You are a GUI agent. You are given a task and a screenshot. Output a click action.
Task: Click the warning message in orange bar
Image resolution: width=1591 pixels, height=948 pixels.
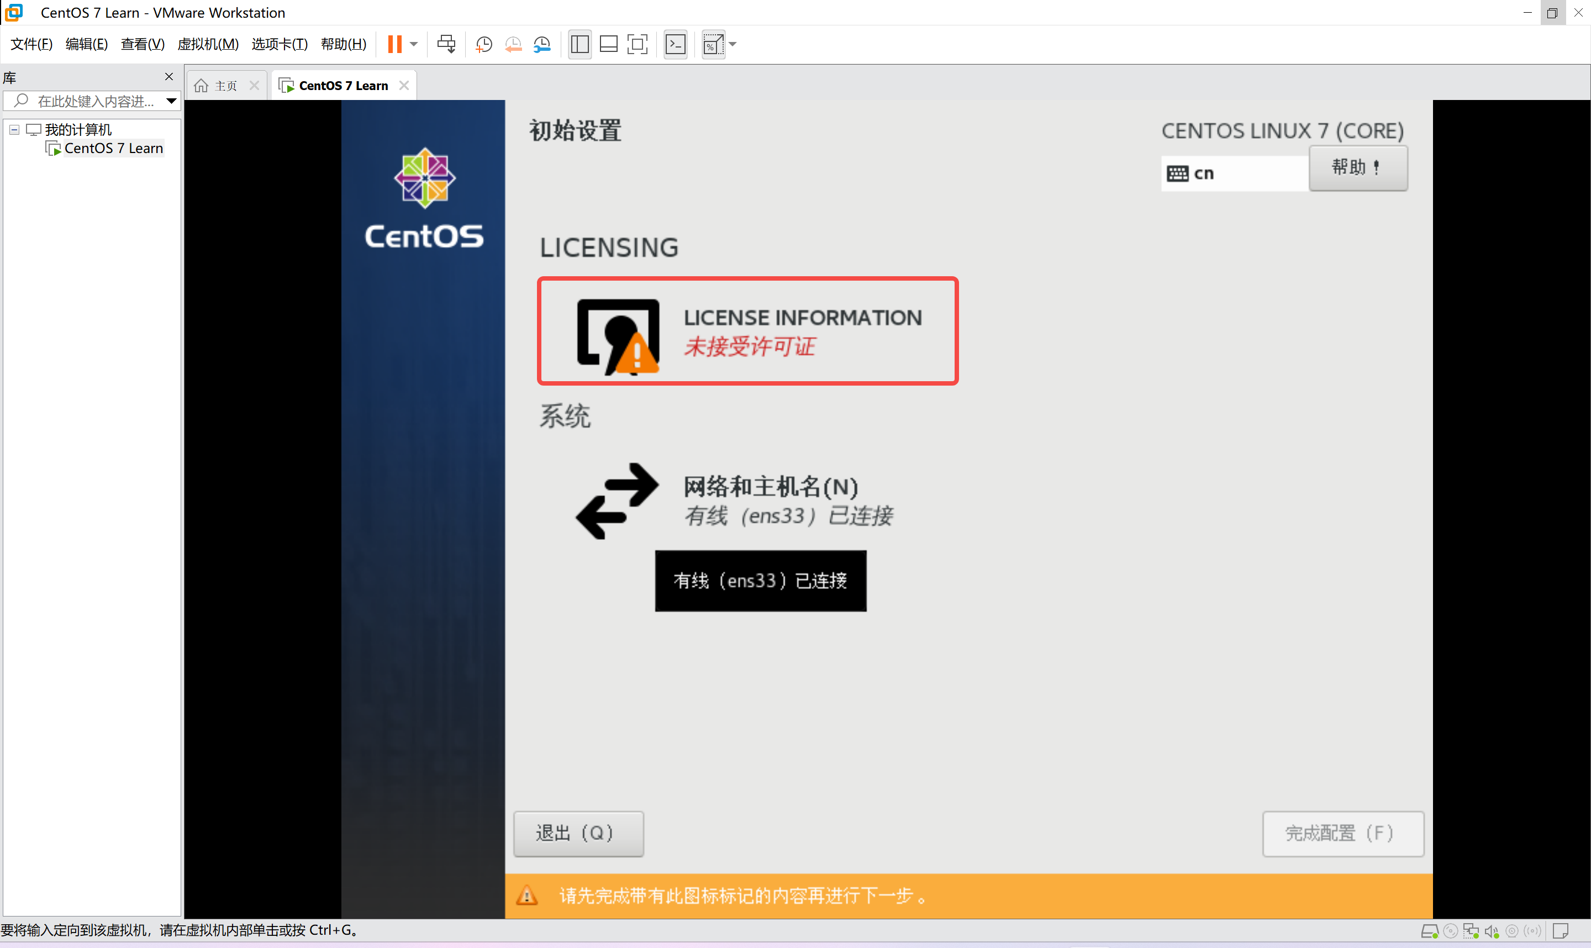(743, 896)
